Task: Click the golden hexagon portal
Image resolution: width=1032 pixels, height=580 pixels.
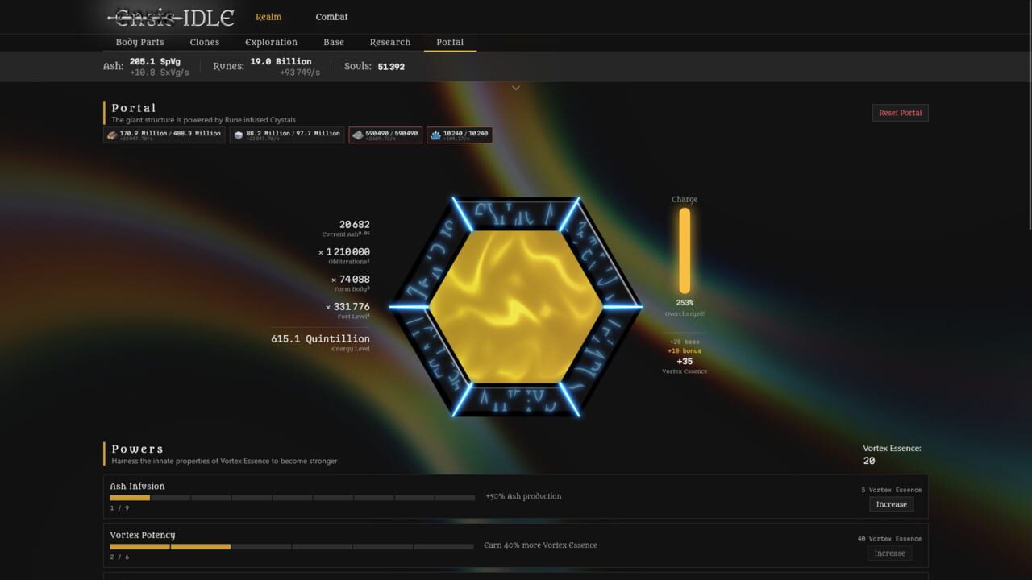Action: [516, 307]
